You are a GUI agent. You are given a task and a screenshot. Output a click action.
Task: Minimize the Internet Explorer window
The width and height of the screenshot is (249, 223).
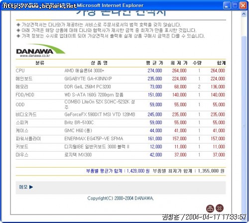[227, 5]
